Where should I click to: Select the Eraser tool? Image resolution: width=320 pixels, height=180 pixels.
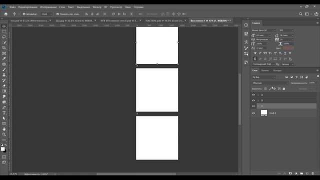(4, 85)
